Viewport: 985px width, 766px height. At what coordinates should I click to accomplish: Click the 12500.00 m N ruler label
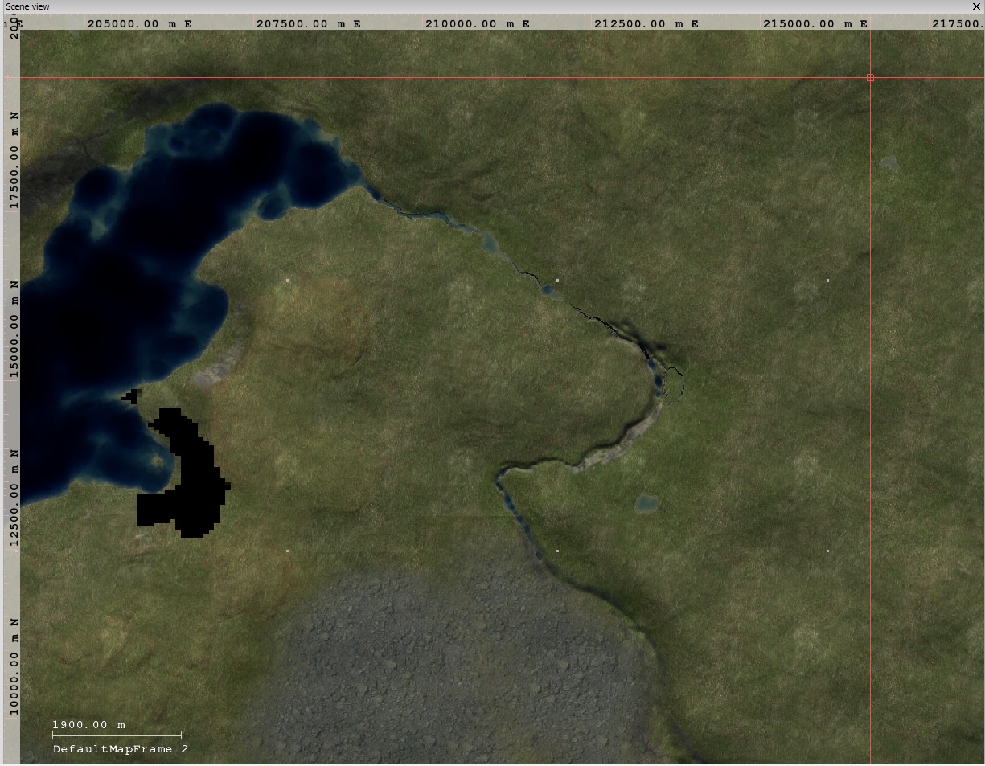coord(14,498)
